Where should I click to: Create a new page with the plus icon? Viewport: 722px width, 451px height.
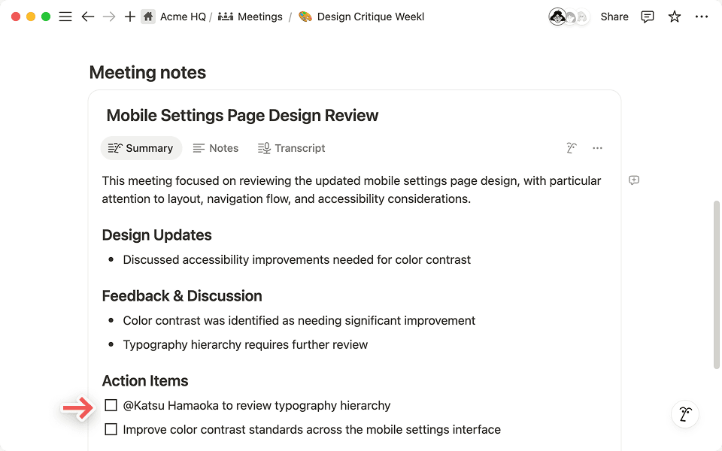132,16
